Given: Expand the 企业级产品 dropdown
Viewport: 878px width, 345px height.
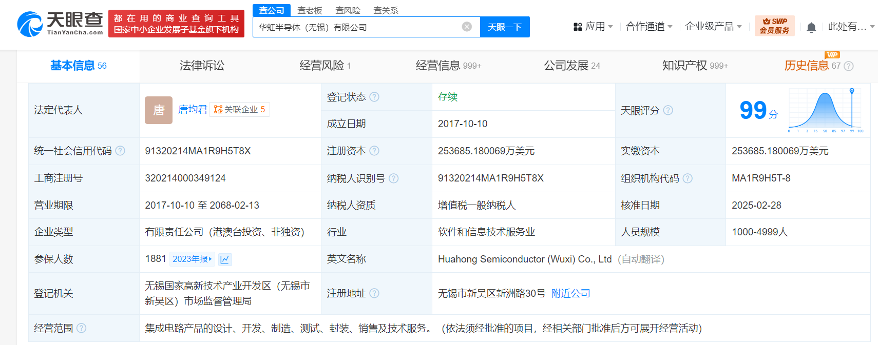Looking at the screenshot, I should click(x=713, y=27).
